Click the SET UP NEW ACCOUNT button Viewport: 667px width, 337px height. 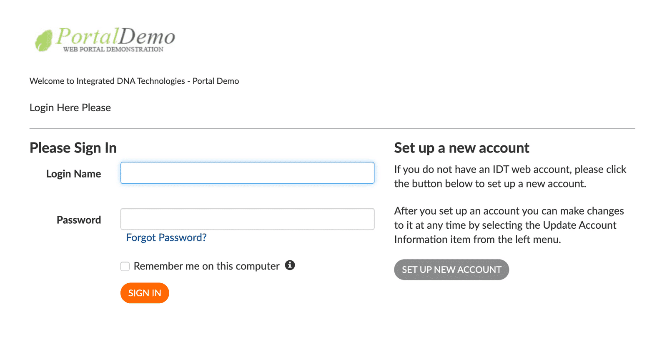[x=451, y=270]
